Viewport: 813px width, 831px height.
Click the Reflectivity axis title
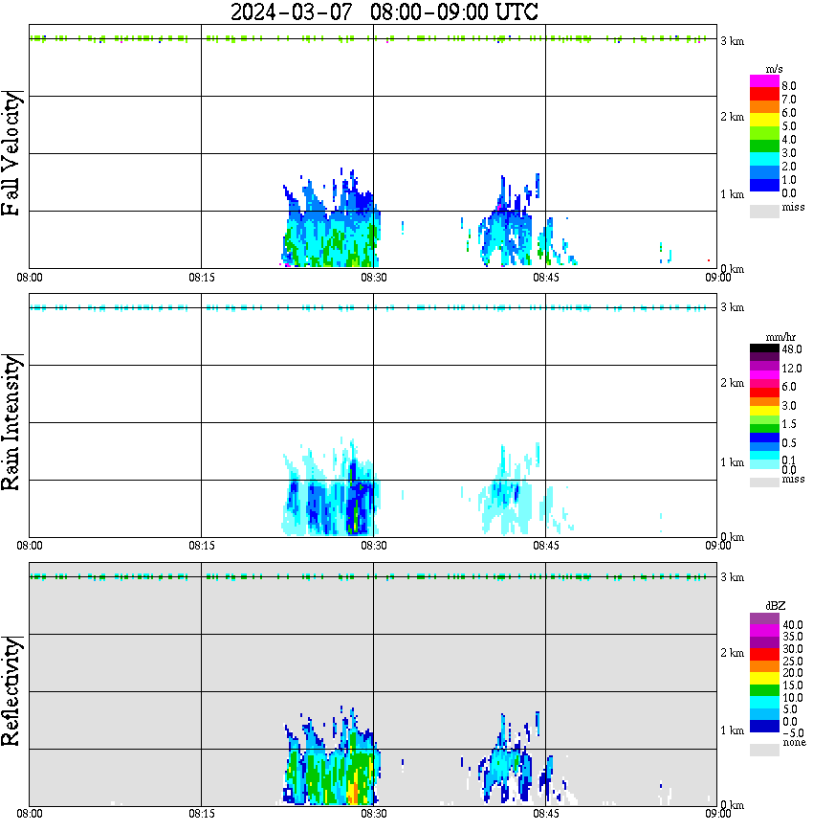[11, 691]
